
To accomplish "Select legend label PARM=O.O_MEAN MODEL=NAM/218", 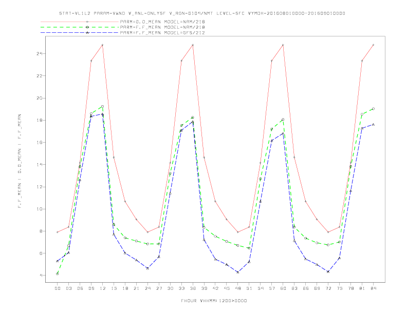I will tap(162, 22).
